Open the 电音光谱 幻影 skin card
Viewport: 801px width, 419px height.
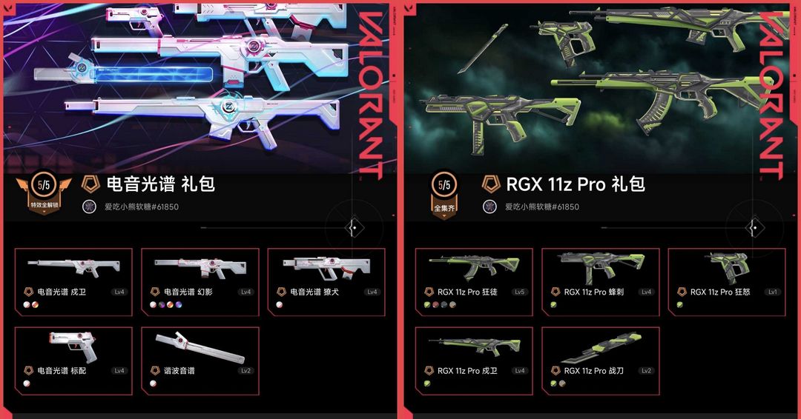coord(200,282)
